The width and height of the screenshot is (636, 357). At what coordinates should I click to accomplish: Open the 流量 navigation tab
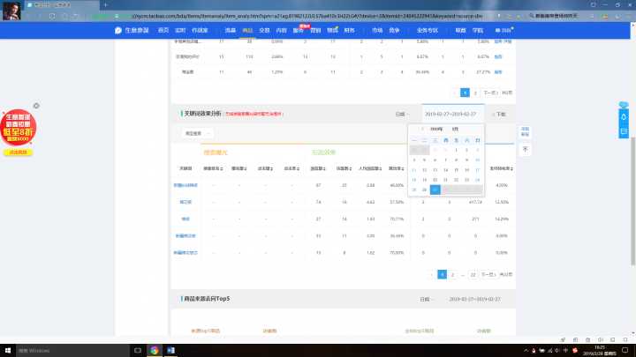pos(231,30)
